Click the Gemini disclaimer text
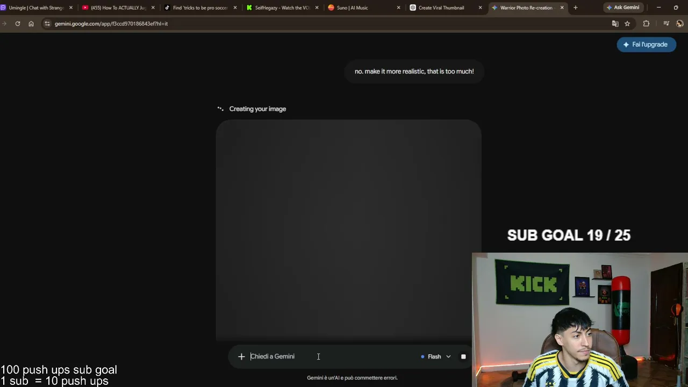Image resolution: width=688 pixels, height=387 pixels. [x=352, y=378]
